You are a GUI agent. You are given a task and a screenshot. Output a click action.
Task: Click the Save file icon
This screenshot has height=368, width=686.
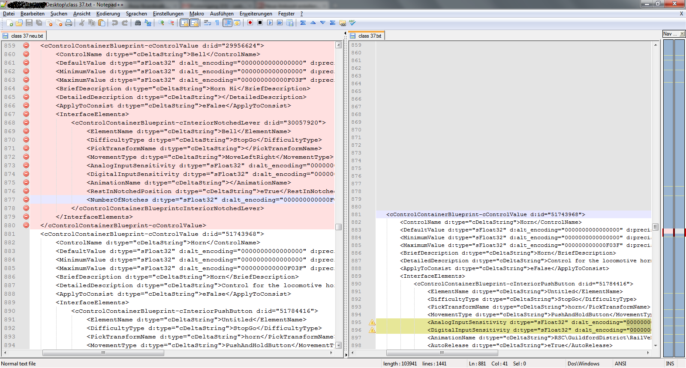tap(29, 23)
